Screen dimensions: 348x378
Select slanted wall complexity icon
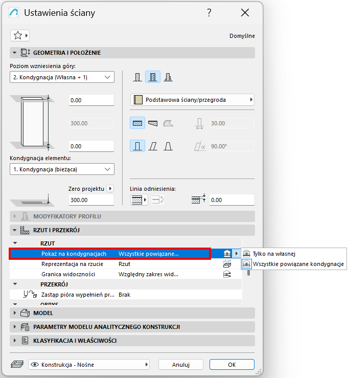click(x=153, y=146)
